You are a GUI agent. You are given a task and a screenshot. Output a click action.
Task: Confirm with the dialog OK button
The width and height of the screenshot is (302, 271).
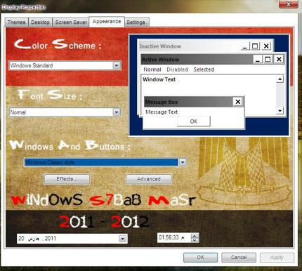tap(200, 258)
